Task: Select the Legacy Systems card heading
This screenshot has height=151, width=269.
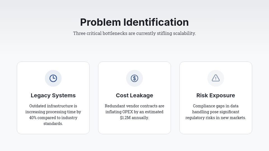Action: [x=53, y=95]
